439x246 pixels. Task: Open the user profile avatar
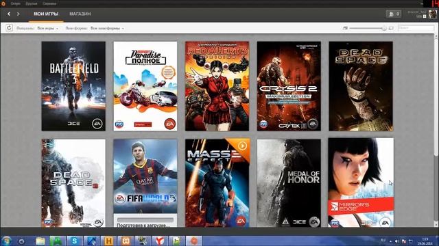432,14
